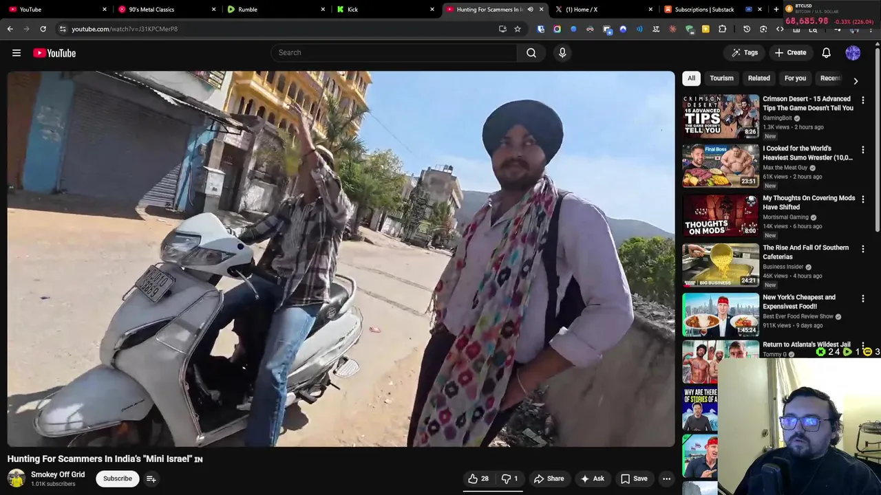This screenshot has height=495, width=881.
Task: Click the install/cast screen icon in address bar
Action: pyautogui.click(x=502, y=29)
